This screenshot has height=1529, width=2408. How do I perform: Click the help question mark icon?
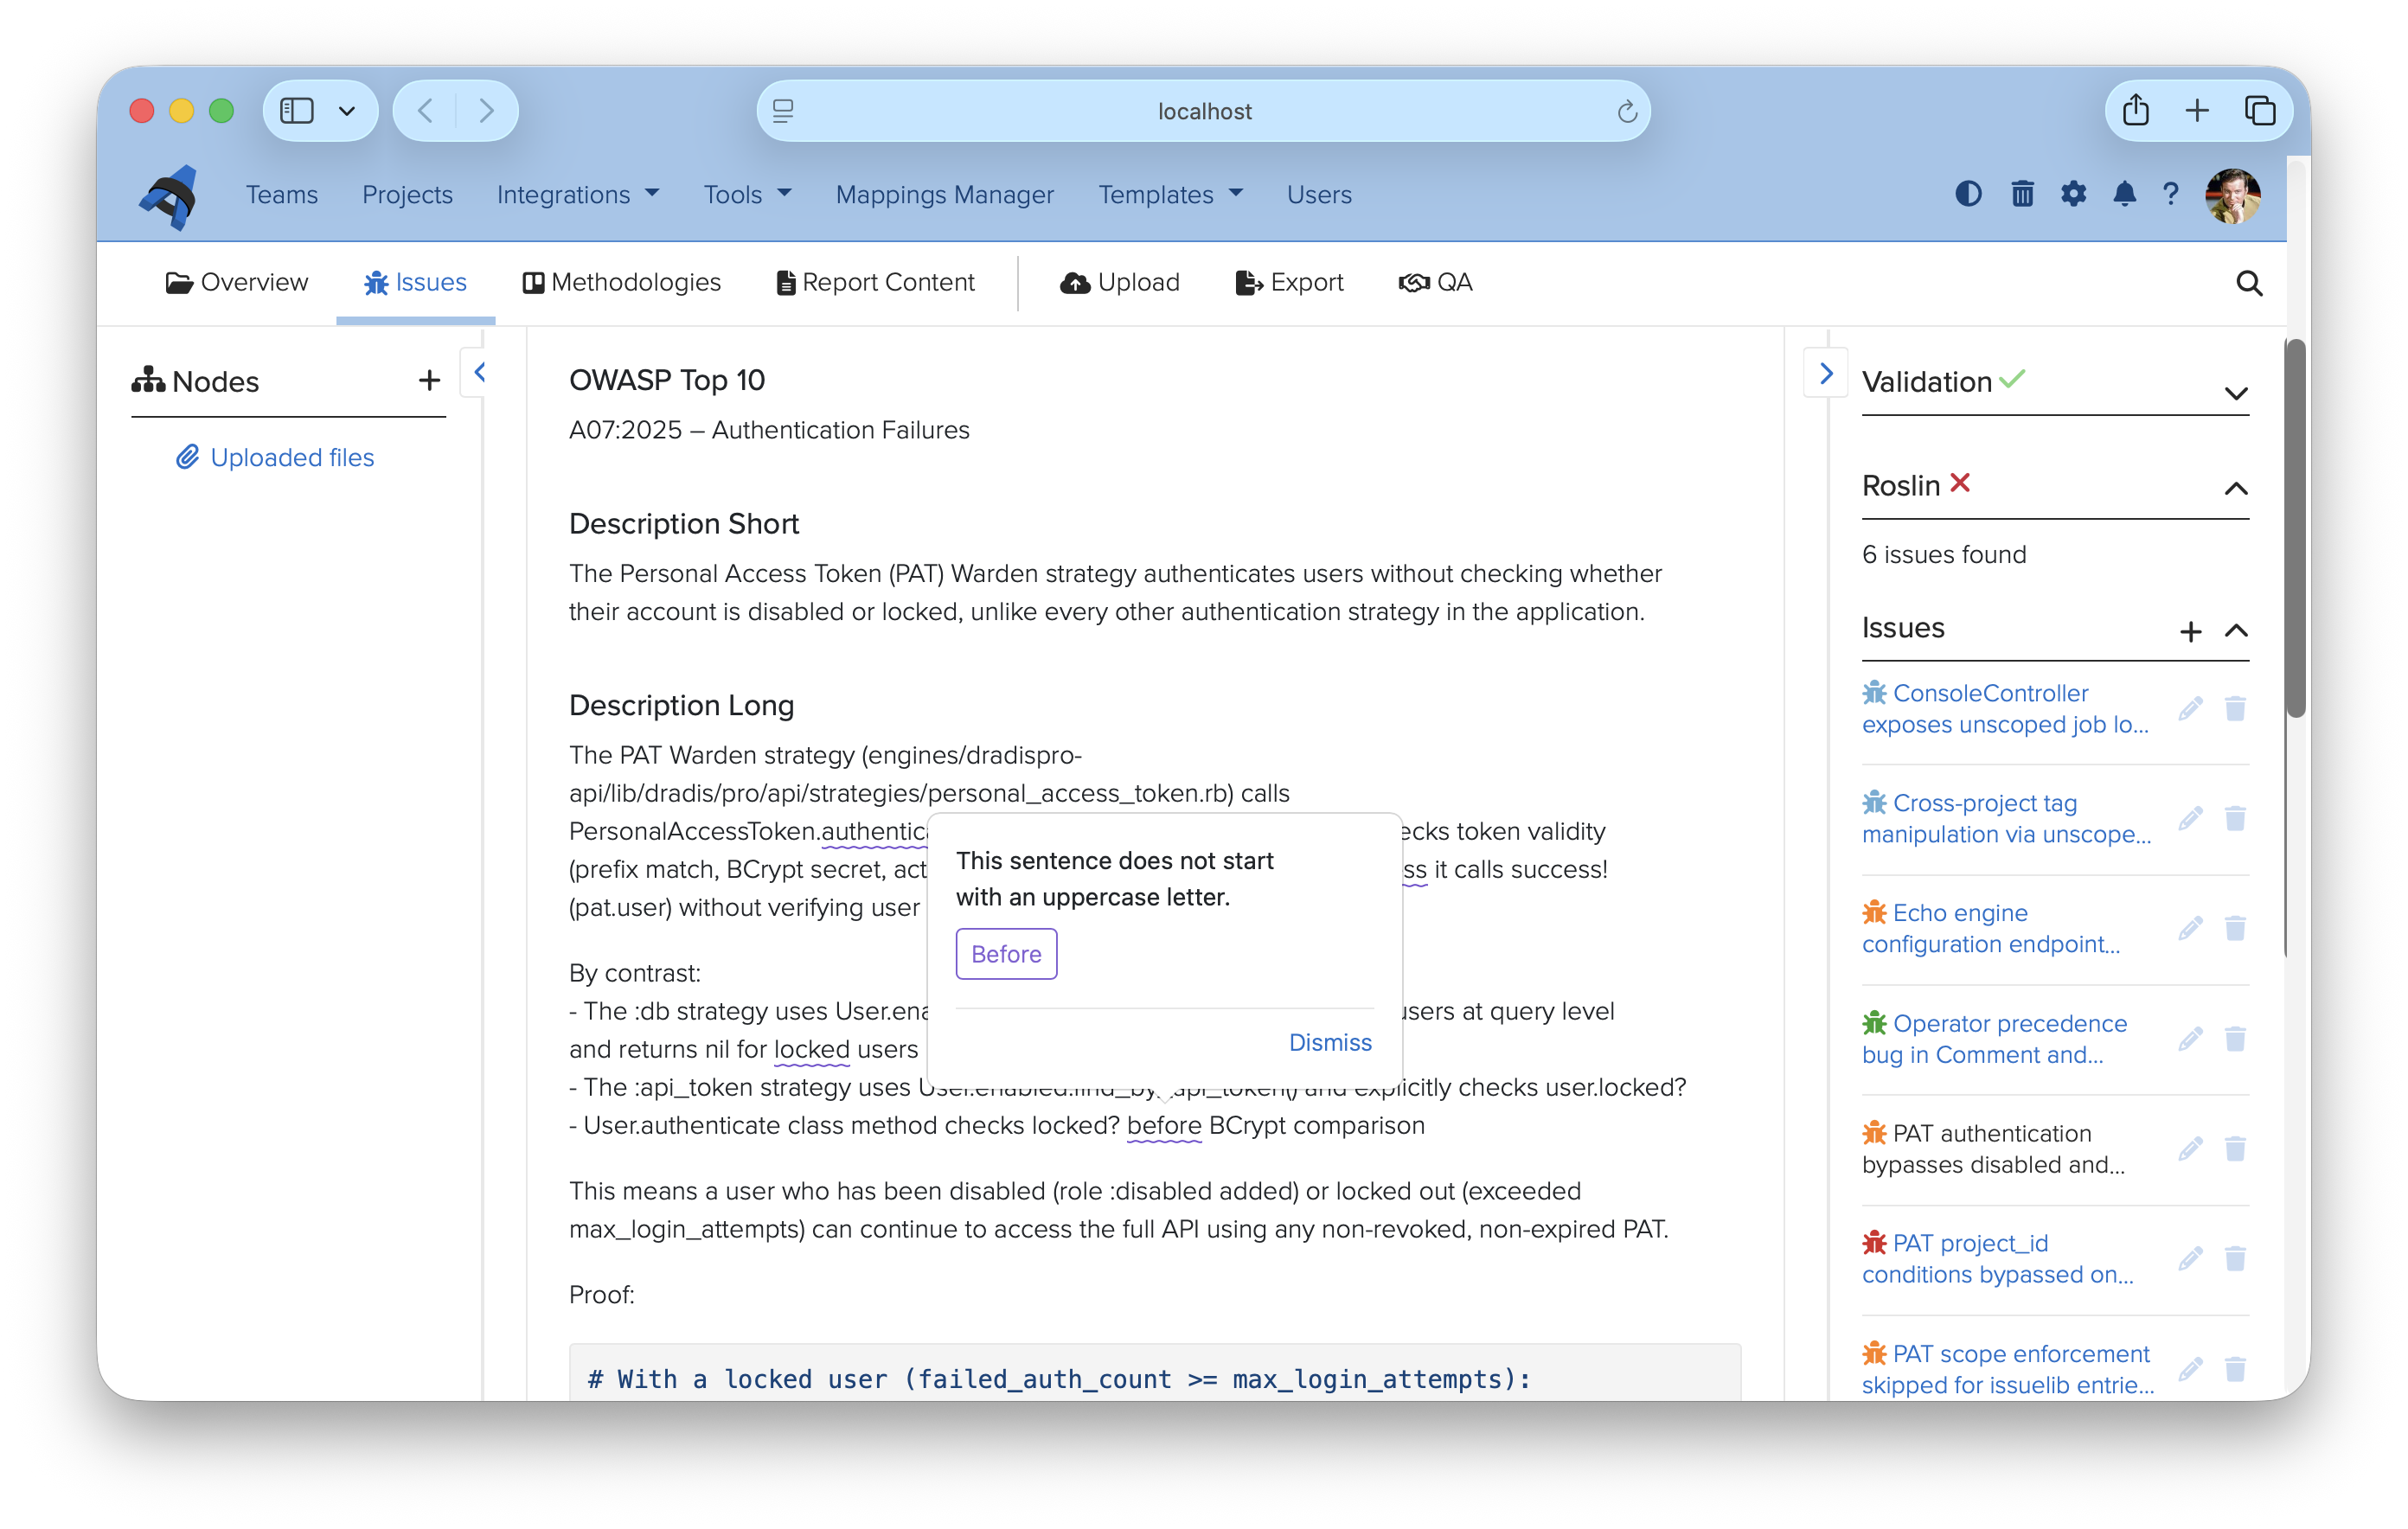(x=2170, y=194)
